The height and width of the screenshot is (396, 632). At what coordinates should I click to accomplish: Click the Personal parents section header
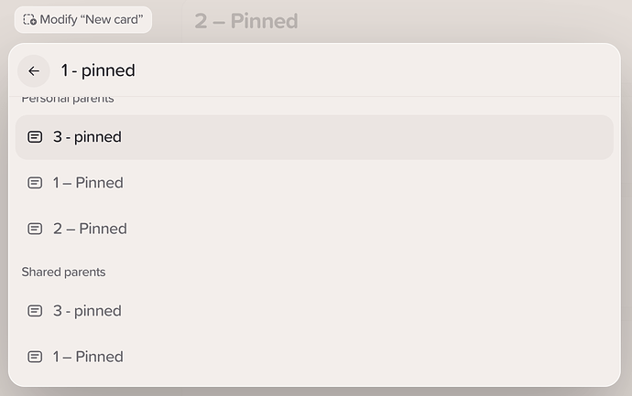[x=68, y=99]
